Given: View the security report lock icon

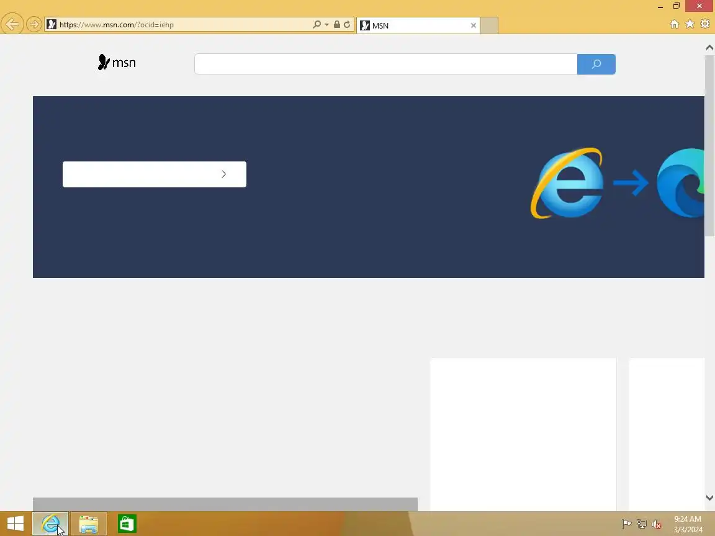Looking at the screenshot, I should pyautogui.click(x=336, y=25).
